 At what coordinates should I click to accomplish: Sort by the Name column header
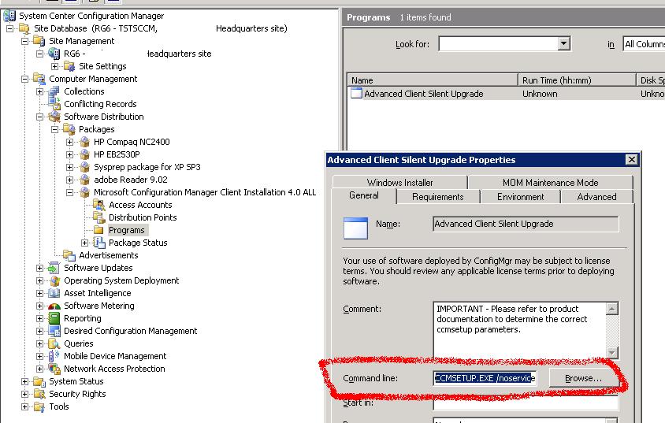(x=433, y=80)
